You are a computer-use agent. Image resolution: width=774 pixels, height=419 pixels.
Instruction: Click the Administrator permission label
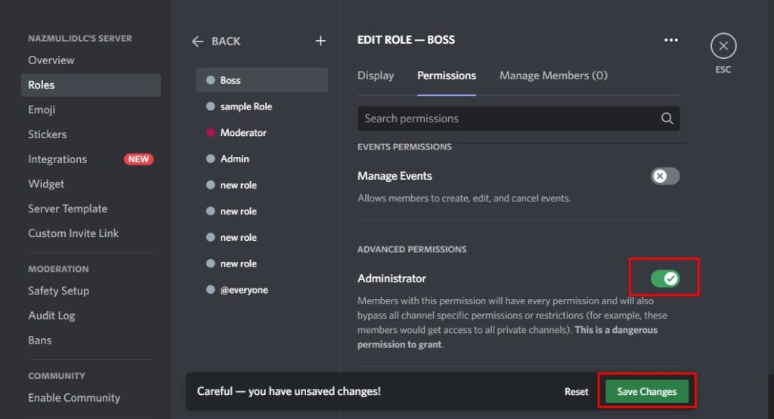[392, 279]
